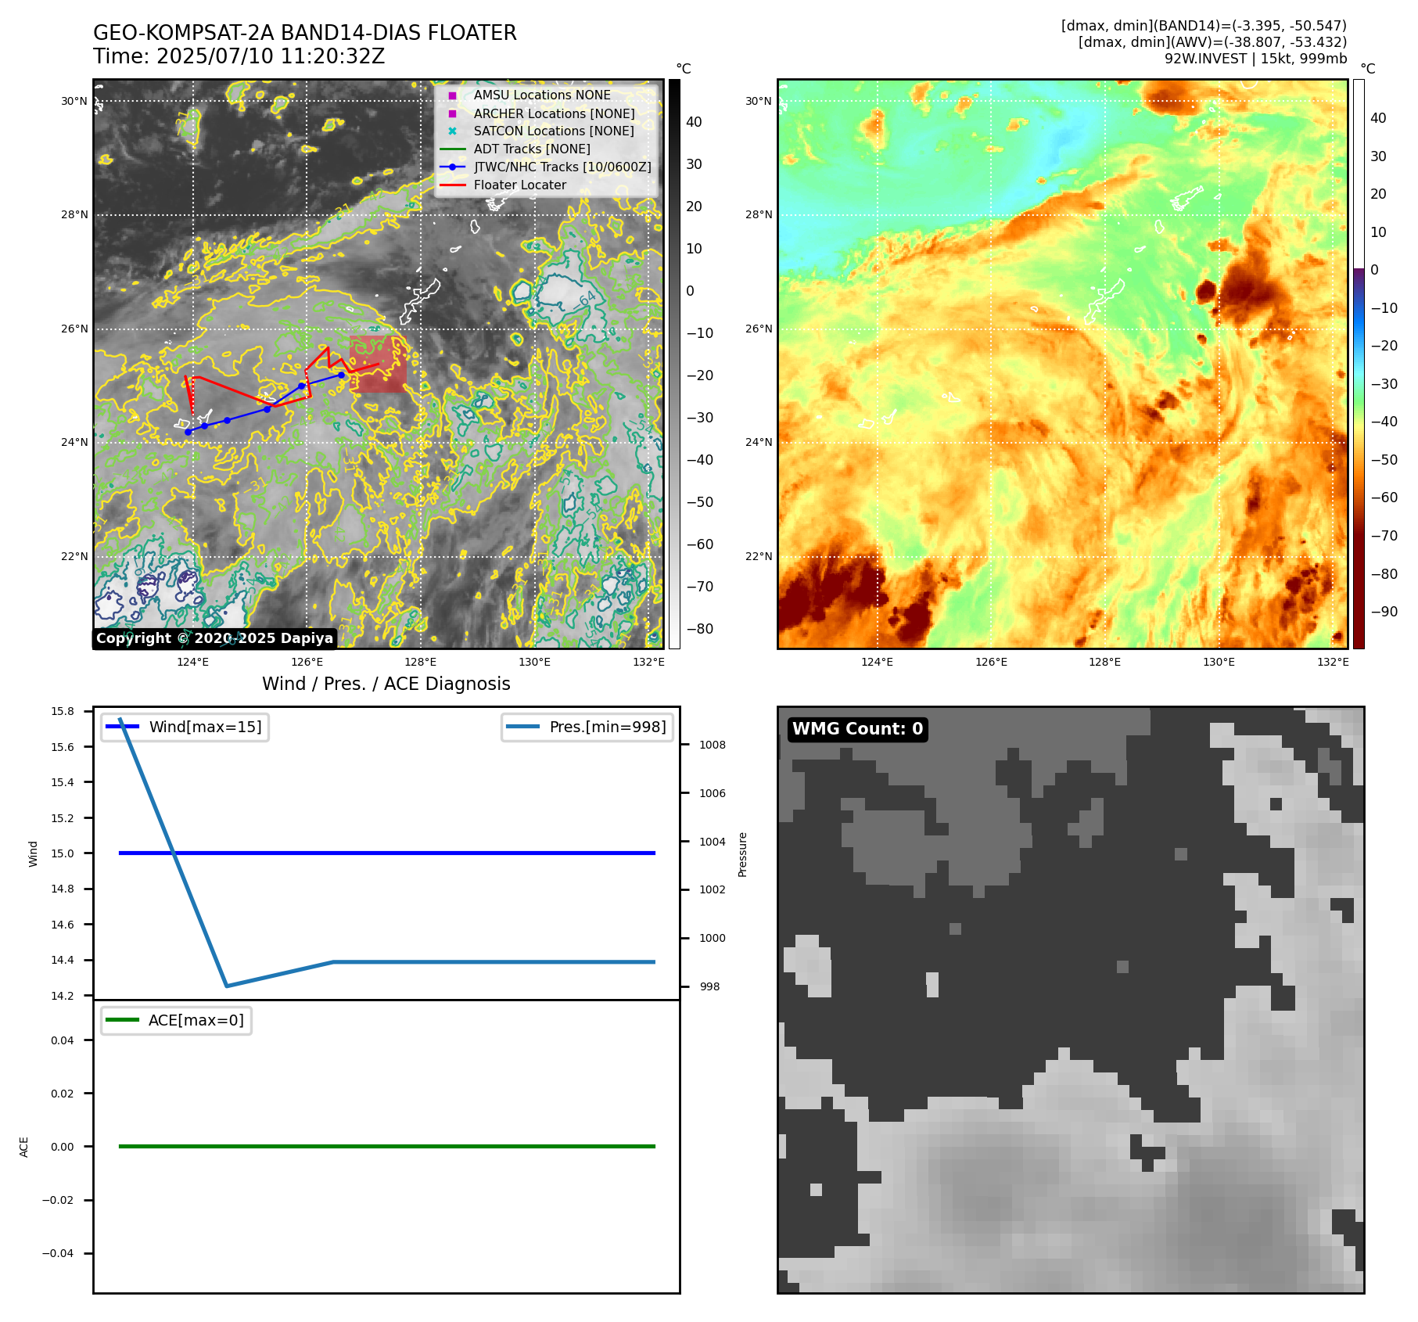This screenshot has height=1322, width=1418.
Task: Select the ARCHER Locations [NONE] legend label
Action: tap(554, 113)
